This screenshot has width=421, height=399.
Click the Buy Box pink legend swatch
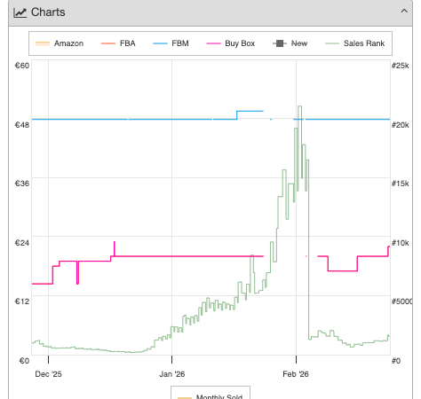tap(213, 43)
